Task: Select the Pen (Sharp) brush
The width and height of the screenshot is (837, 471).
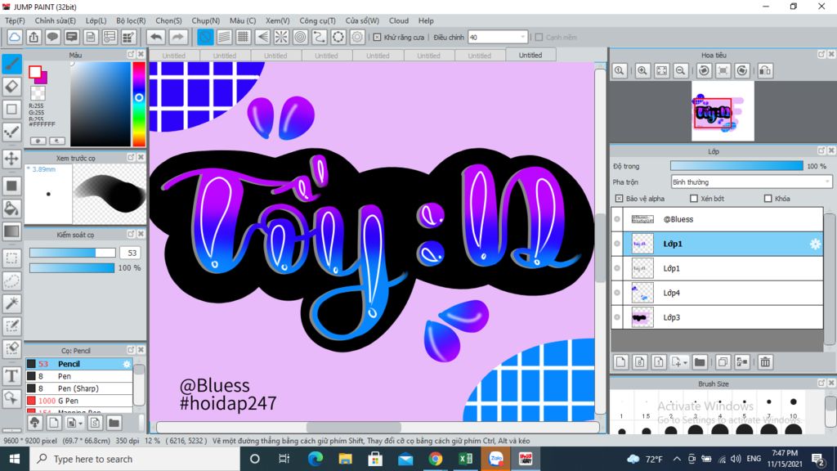Action: coord(78,388)
